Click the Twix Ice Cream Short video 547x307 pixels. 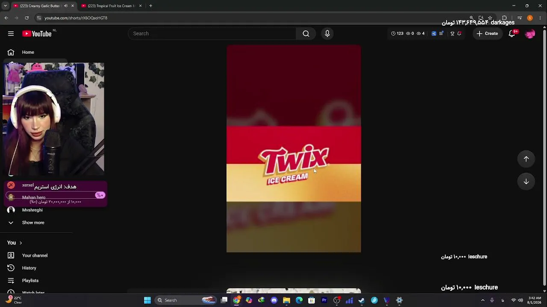tap(294, 148)
